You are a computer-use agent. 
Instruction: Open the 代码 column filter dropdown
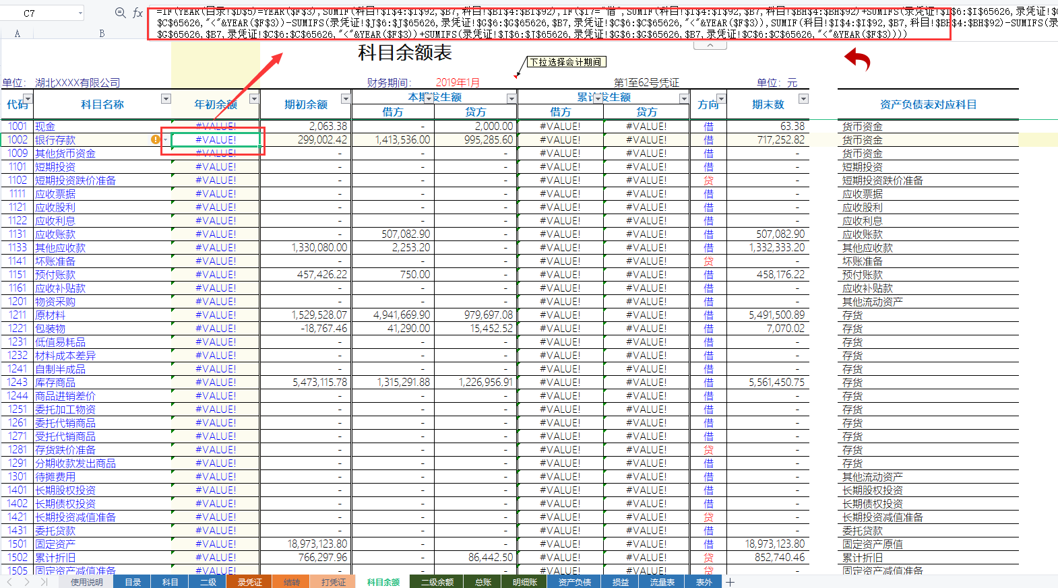(x=28, y=99)
